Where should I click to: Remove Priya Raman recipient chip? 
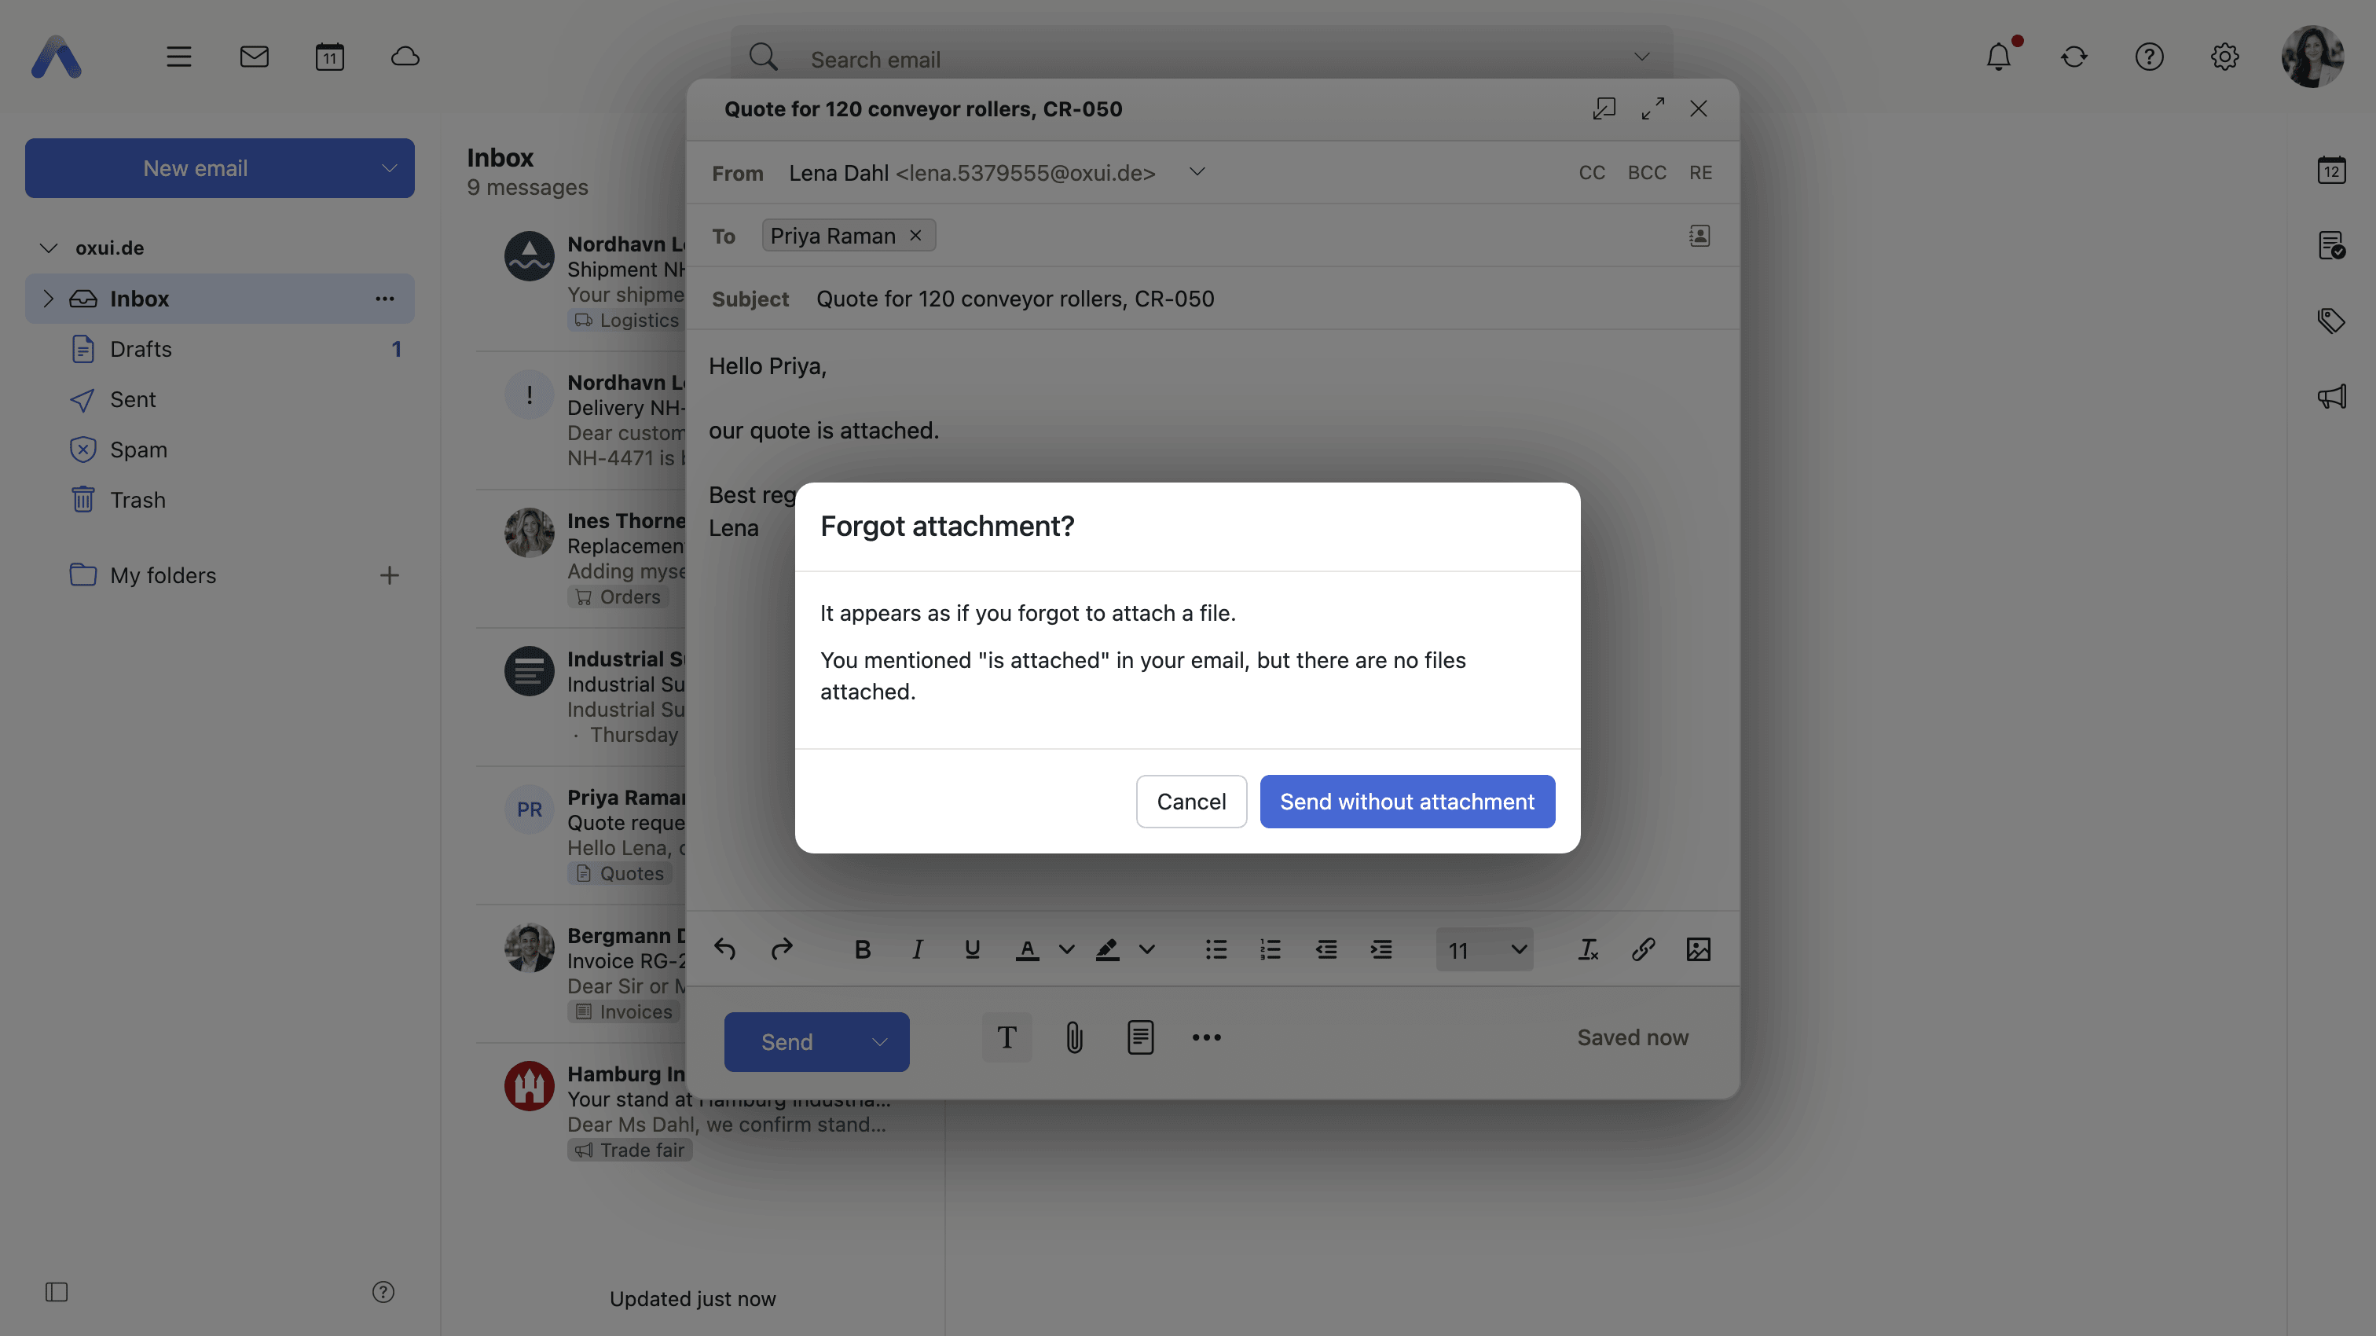[x=915, y=235]
